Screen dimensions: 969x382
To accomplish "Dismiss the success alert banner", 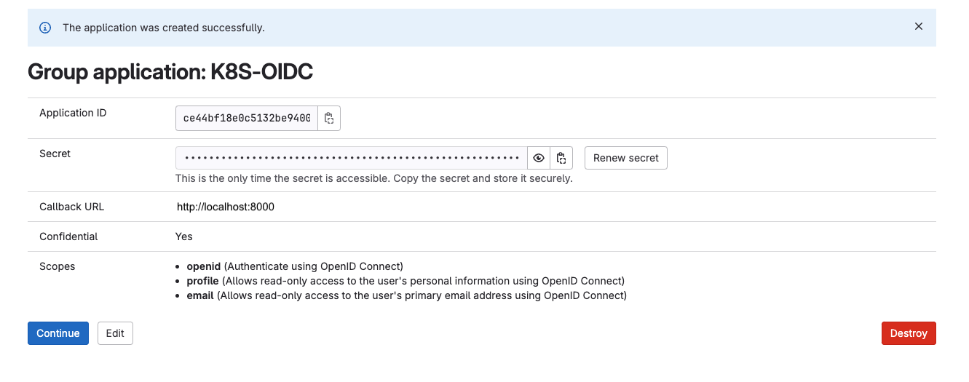I will coord(918,27).
